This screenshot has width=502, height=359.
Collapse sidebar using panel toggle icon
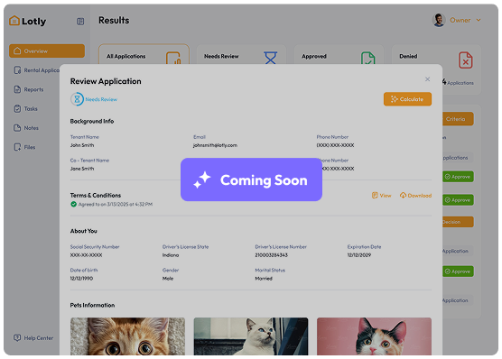point(80,22)
